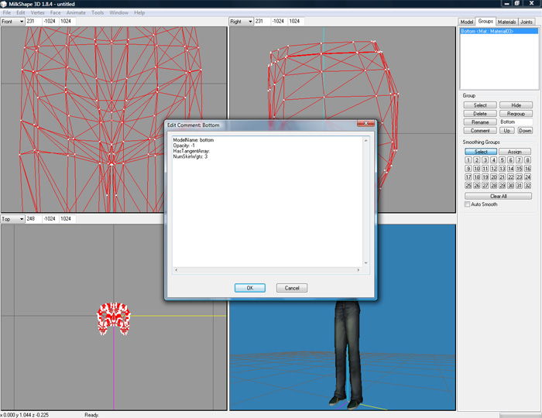Click Front viewport far clip 1024 field

[x=67, y=22]
